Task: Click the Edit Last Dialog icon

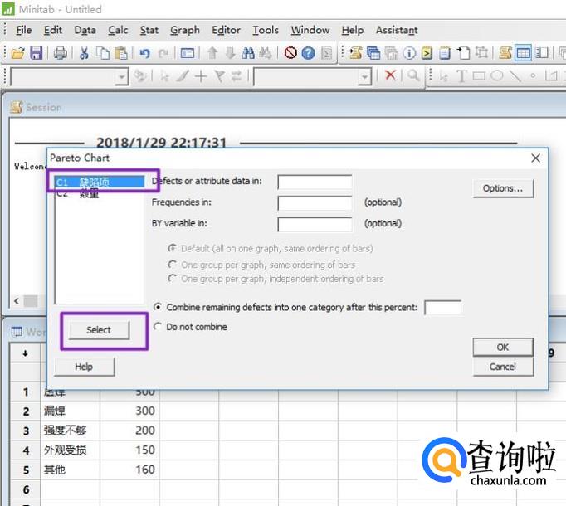Action: [x=188, y=53]
